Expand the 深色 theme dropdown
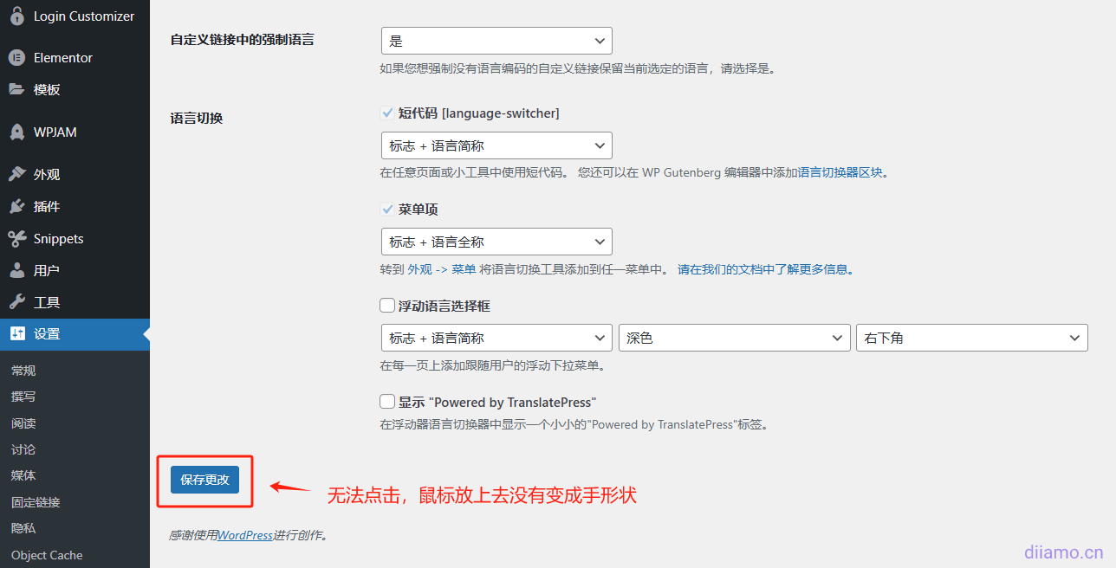This screenshot has height=568, width=1116. [x=734, y=338]
